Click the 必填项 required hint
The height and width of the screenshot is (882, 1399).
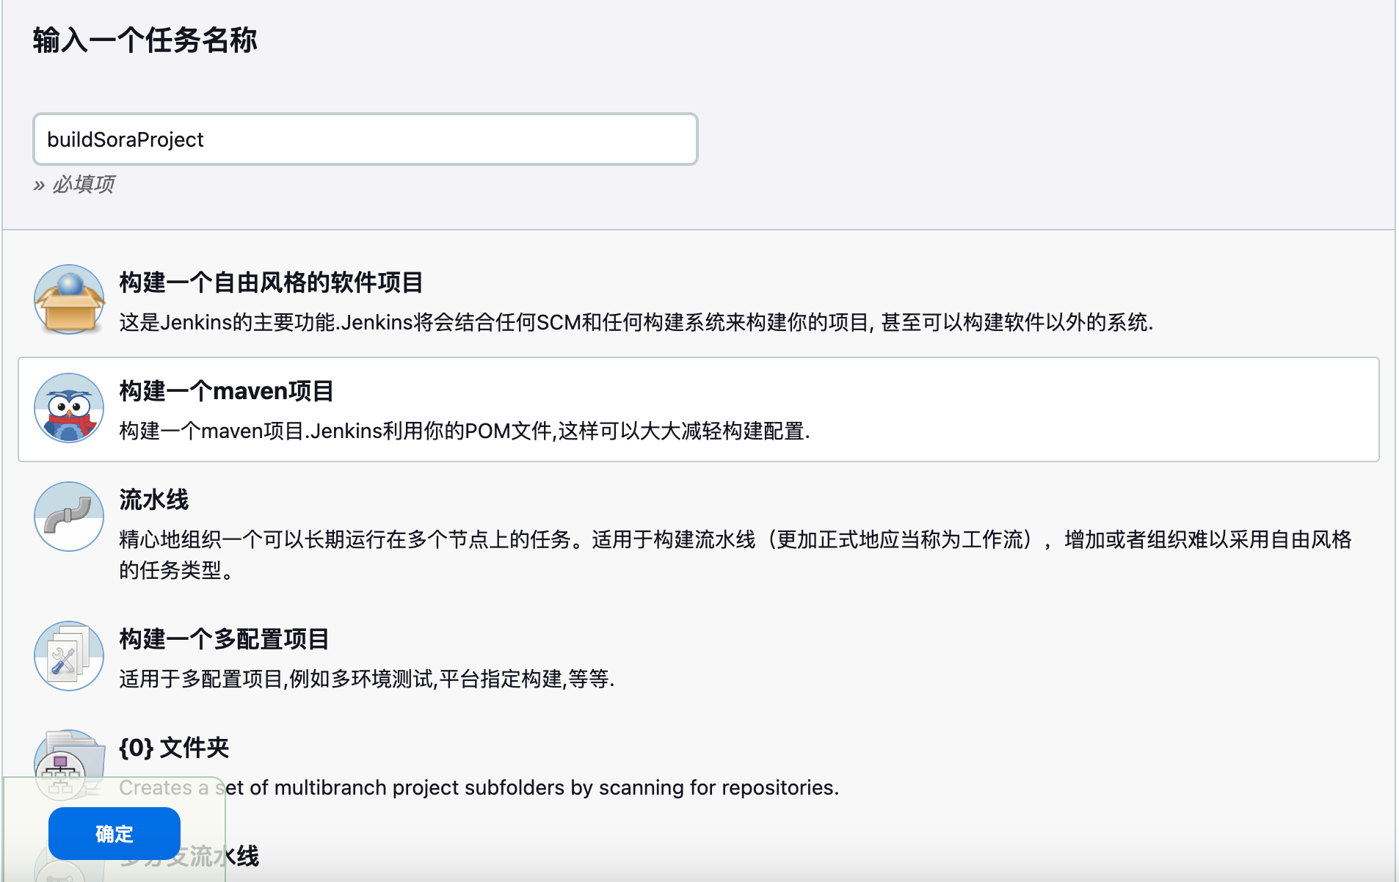pyautogui.click(x=74, y=184)
